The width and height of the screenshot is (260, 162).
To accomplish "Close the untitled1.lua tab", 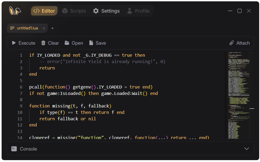I will pos(44,28).
